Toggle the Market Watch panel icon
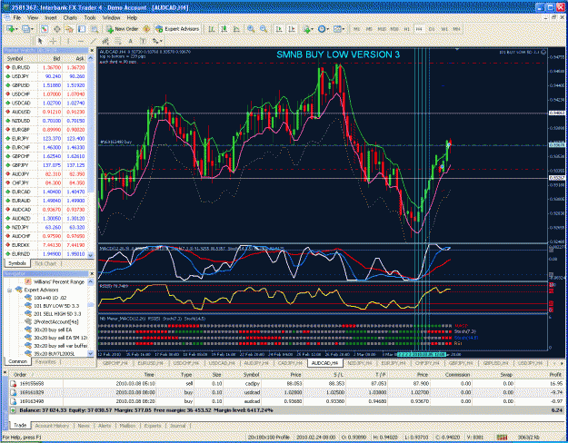 (x=44, y=29)
